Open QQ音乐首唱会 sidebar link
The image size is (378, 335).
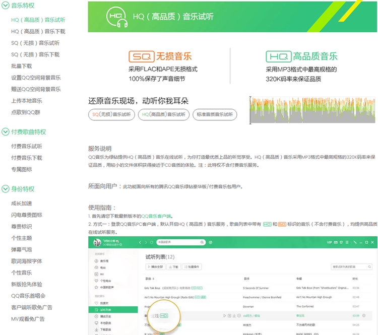click(x=28, y=296)
